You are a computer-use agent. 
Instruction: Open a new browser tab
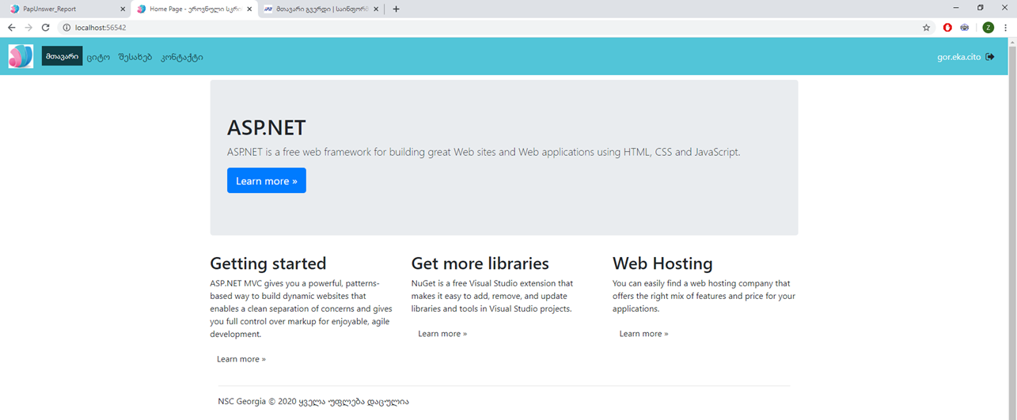coord(396,9)
